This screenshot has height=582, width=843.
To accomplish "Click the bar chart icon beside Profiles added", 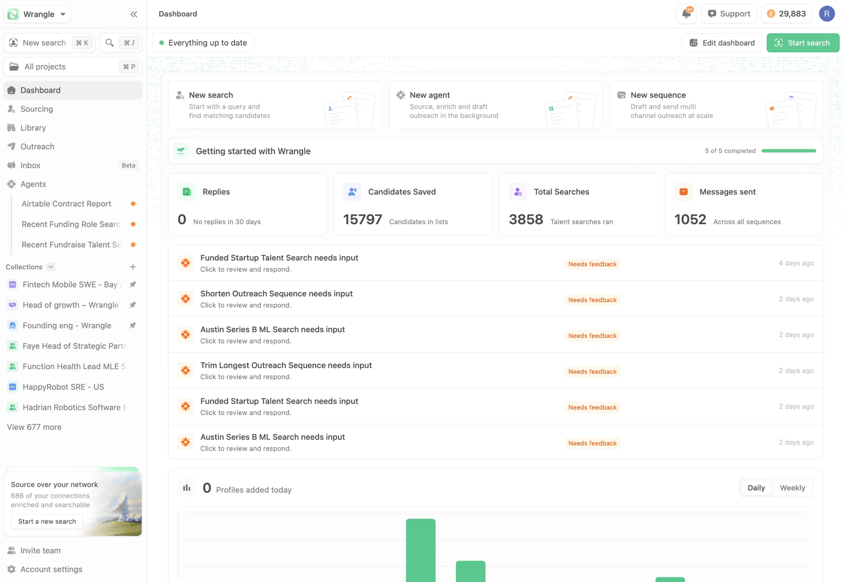I will [x=187, y=488].
